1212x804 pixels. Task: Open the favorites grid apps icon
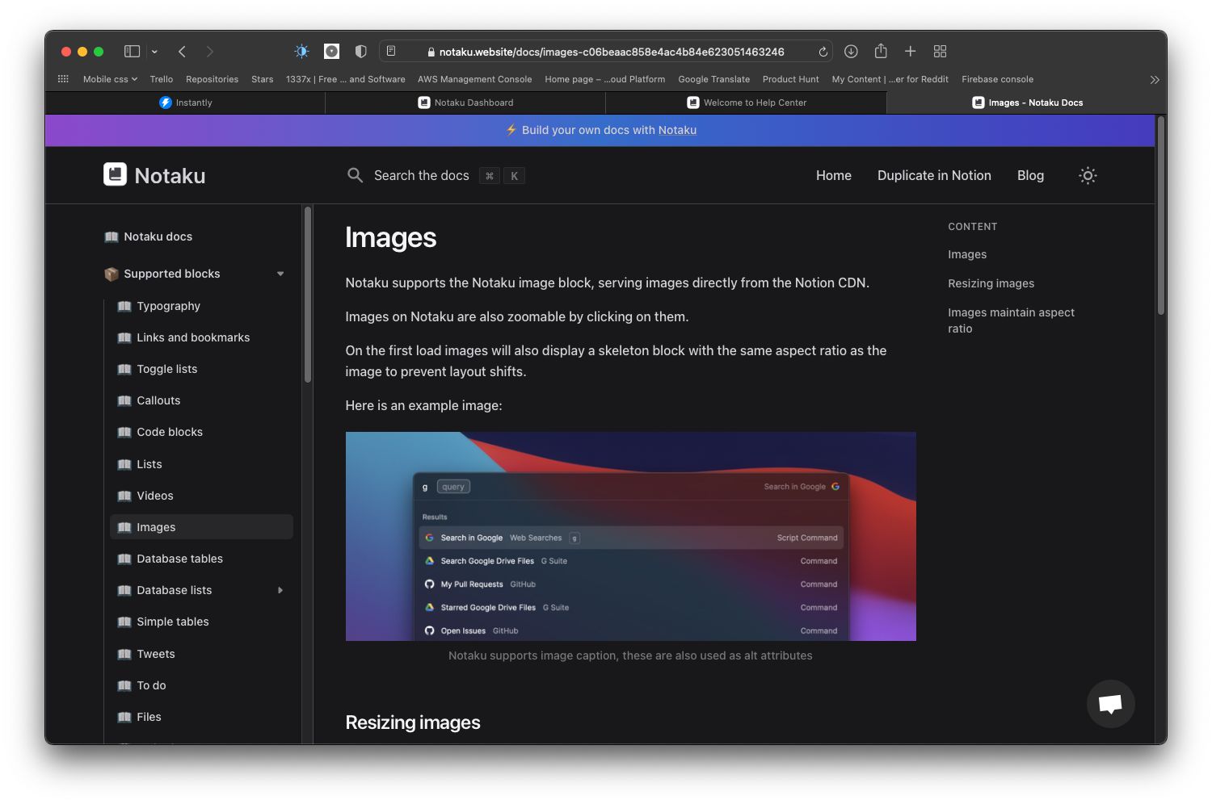63,79
